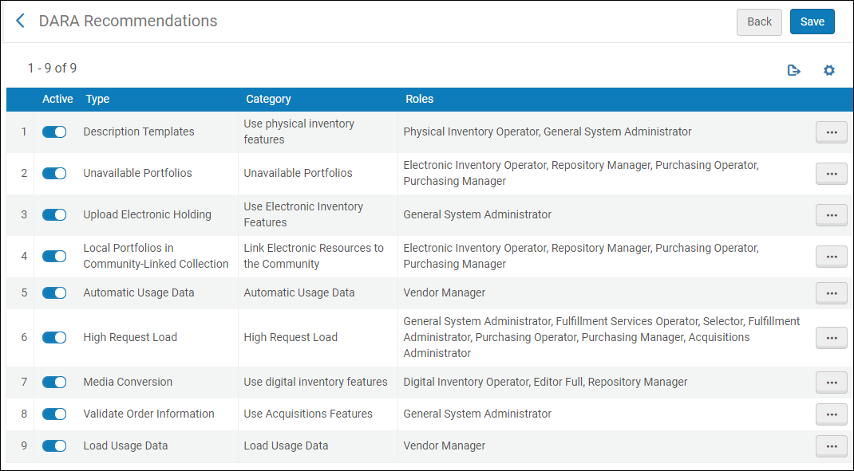Click 'Use digital inventory features' category cell
The height and width of the screenshot is (471, 854).
315,382
